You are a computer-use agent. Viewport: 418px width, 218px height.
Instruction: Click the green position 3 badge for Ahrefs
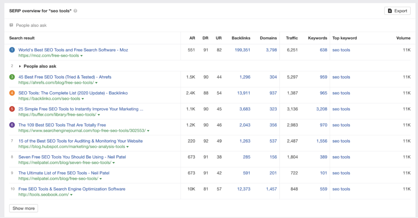[12, 77]
